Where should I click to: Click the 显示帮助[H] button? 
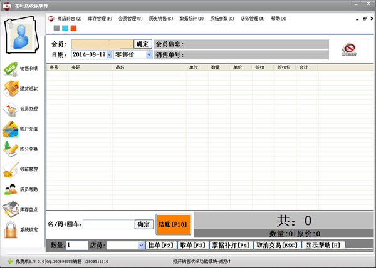(x=323, y=245)
